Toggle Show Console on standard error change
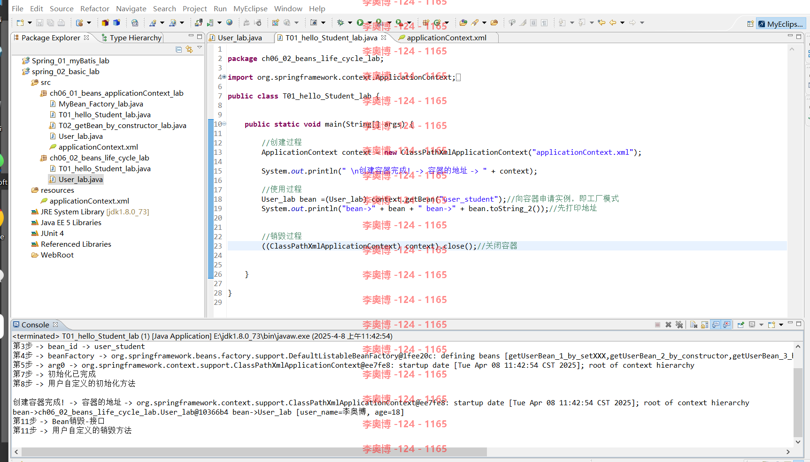 coord(726,325)
